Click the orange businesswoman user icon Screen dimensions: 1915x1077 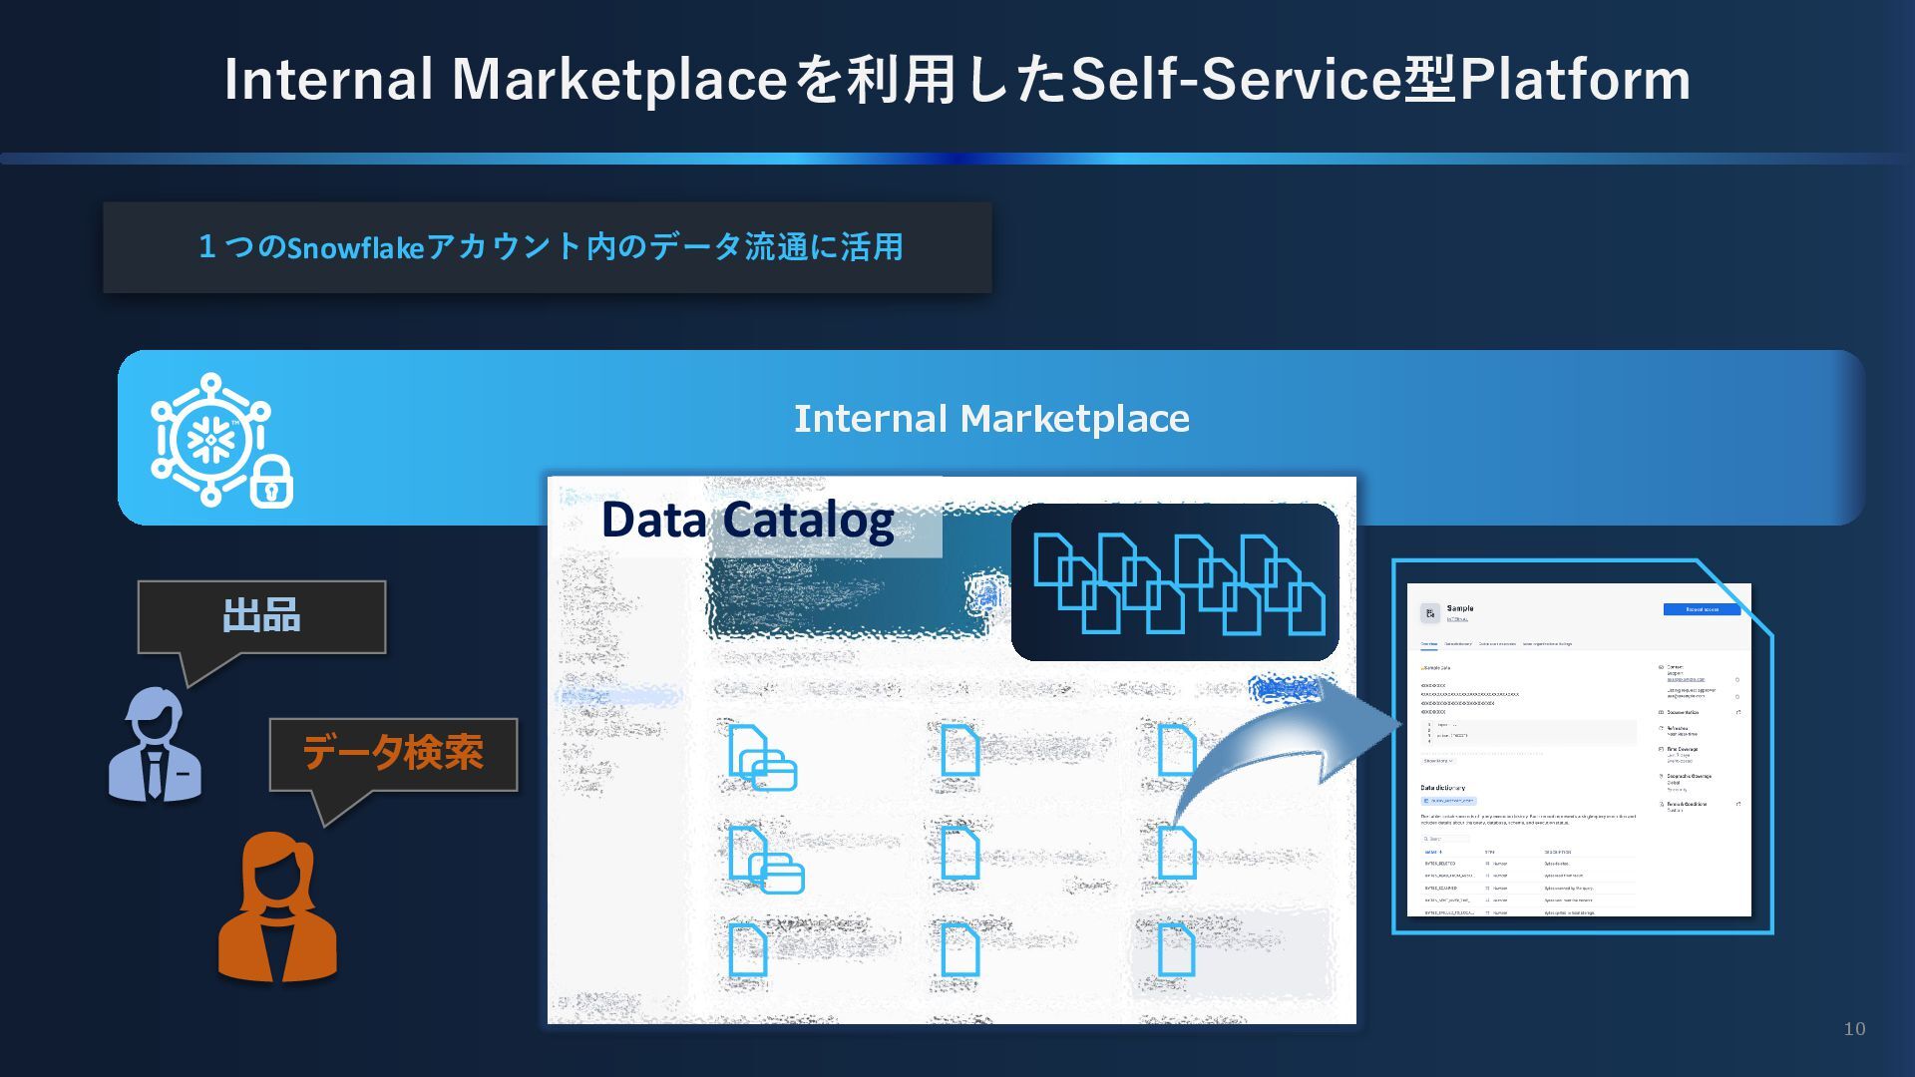(x=277, y=907)
